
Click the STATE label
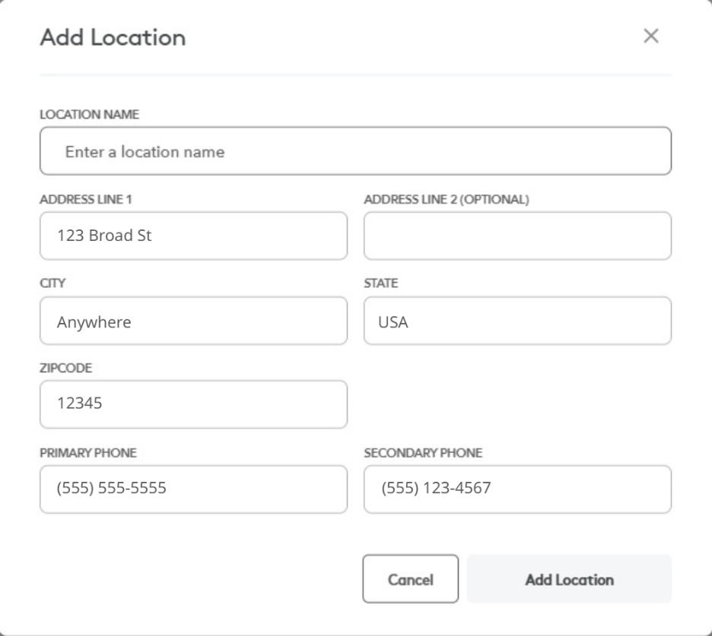[381, 283]
